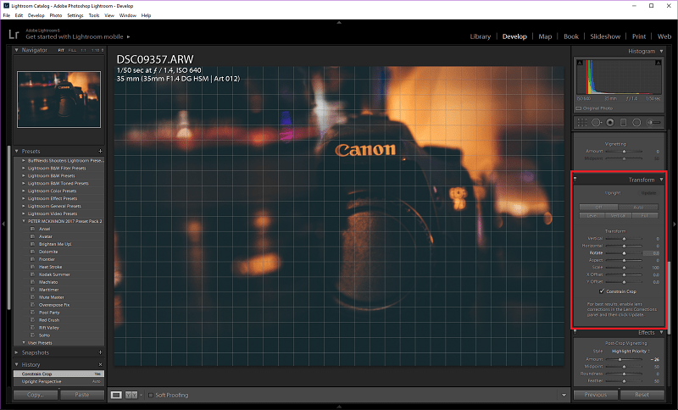This screenshot has height=410, width=678.
Task: Select the Red Eye Correction tool
Action: tap(609, 123)
